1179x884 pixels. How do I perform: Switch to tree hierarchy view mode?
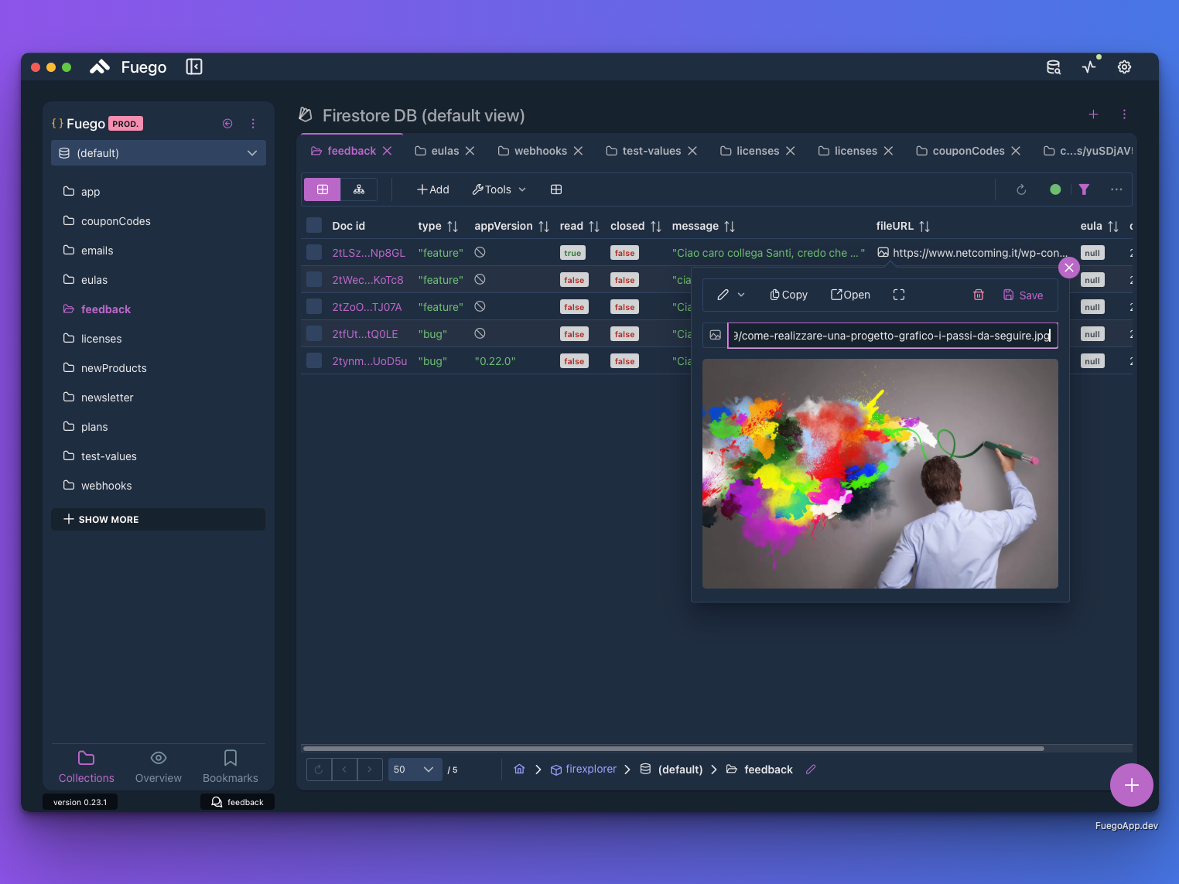pos(359,189)
